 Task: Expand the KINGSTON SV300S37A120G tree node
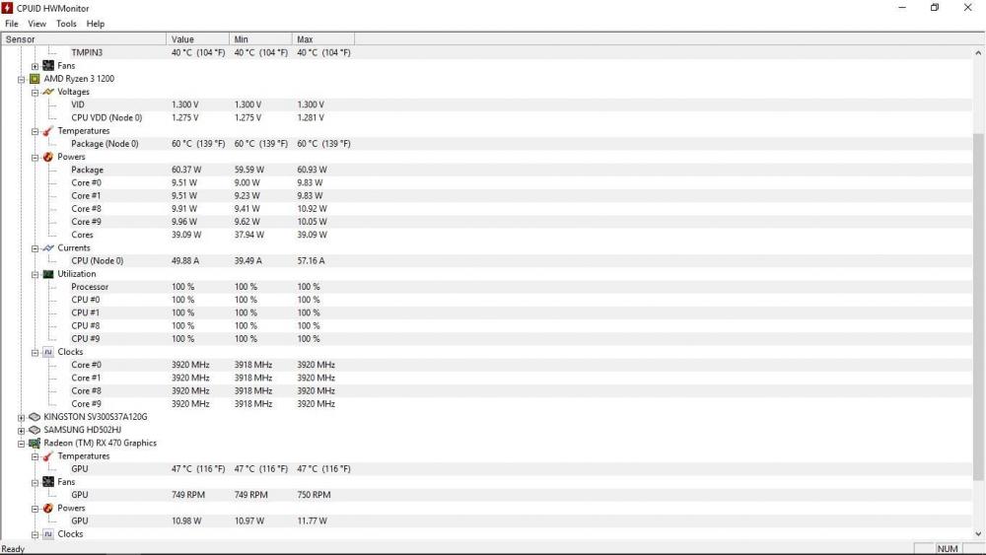pyautogui.click(x=21, y=417)
